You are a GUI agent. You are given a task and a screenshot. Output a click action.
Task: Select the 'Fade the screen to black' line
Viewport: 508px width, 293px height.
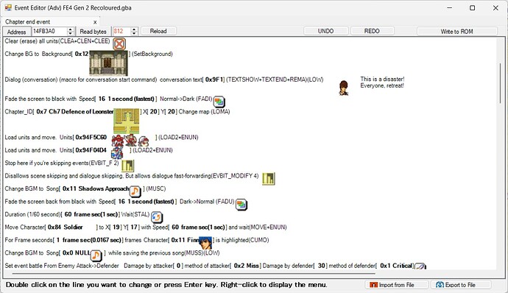pyautogui.click(x=108, y=99)
